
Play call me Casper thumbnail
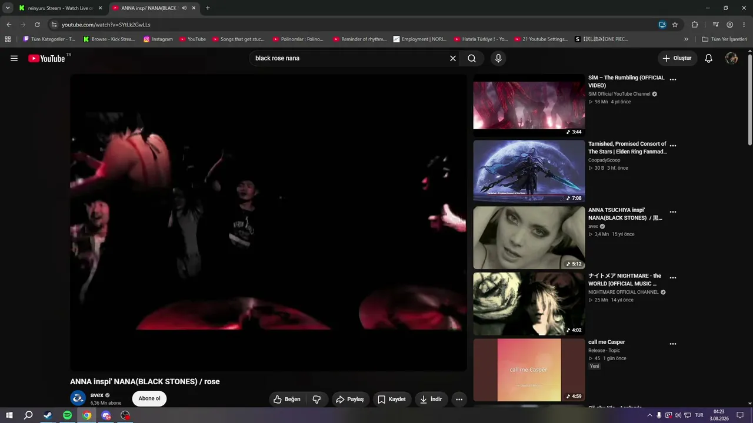coord(529,370)
